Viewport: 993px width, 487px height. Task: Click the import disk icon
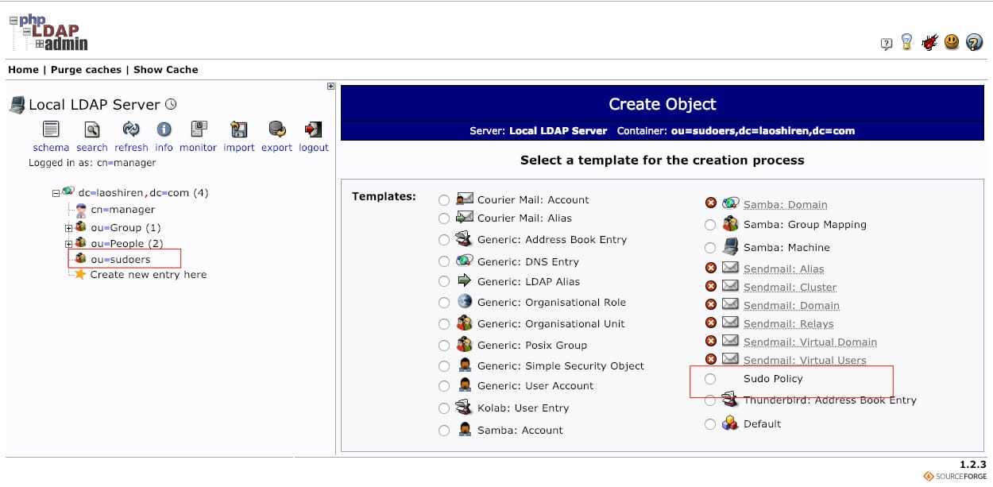[x=238, y=129]
